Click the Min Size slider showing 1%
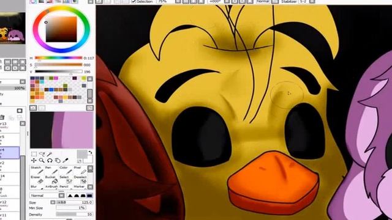This screenshot has width=392, height=220. pos(71,208)
